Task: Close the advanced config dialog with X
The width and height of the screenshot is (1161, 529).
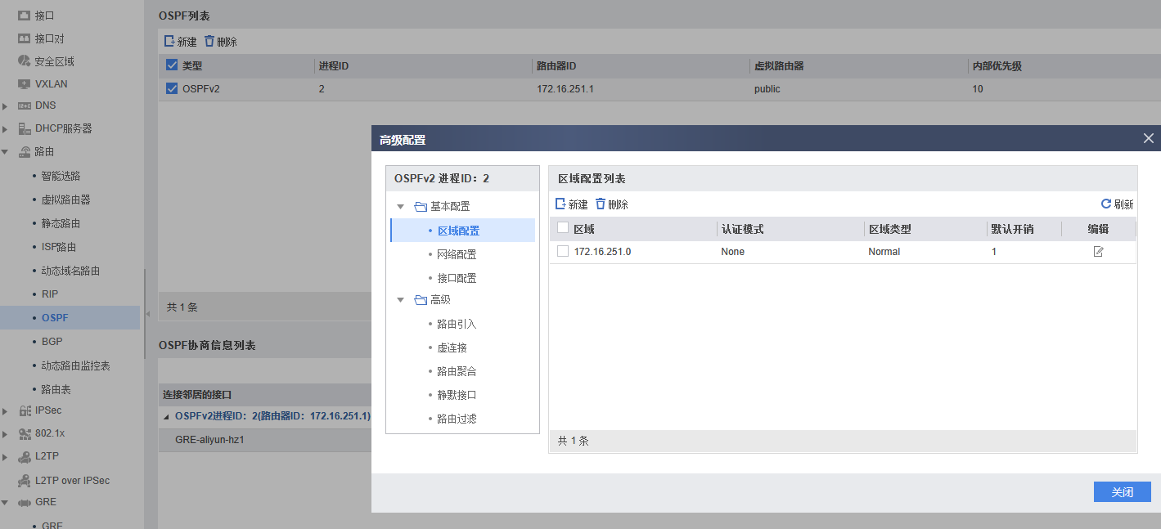Action: (1149, 139)
